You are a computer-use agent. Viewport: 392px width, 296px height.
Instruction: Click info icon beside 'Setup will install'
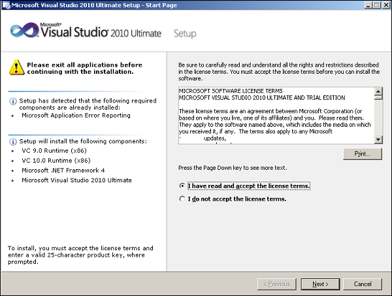point(12,141)
